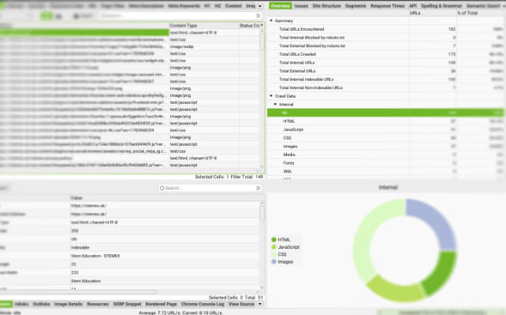Screen dimensions: 506x315
Task: Switch to the API tab
Action: point(413,6)
